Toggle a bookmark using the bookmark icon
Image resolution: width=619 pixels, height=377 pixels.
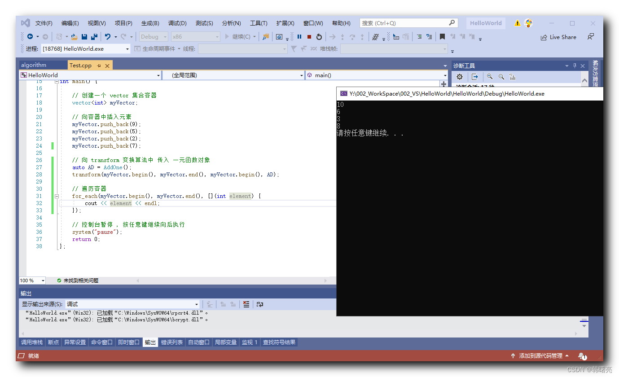click(x=442, y=36)
